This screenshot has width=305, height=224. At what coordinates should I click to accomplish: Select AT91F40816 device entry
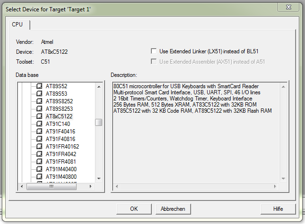pos(61,139)
